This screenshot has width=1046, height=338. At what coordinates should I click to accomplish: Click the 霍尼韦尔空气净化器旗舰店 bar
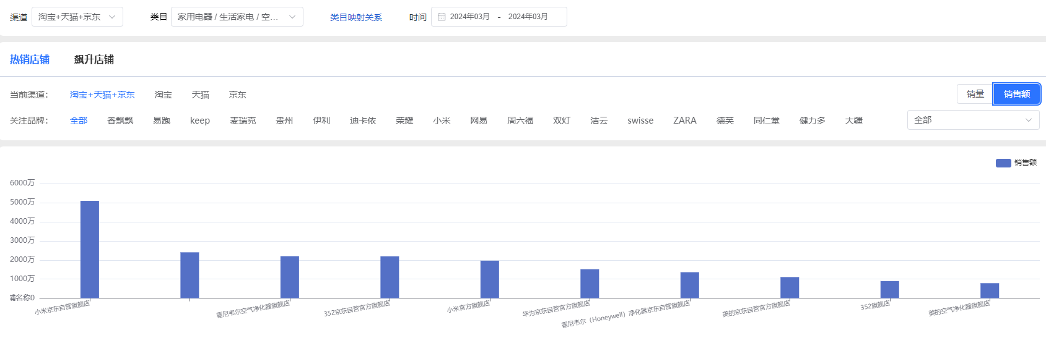pos(290,277)
